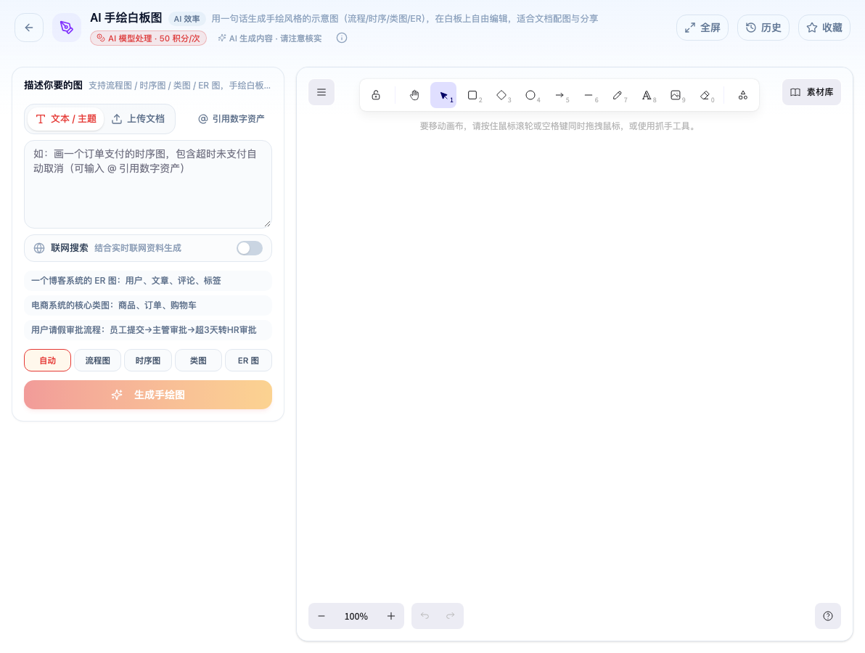This screenshot has width=865, height=653.
Task: Select the rectangle shape tool
Action: click(x=472, y=95)
